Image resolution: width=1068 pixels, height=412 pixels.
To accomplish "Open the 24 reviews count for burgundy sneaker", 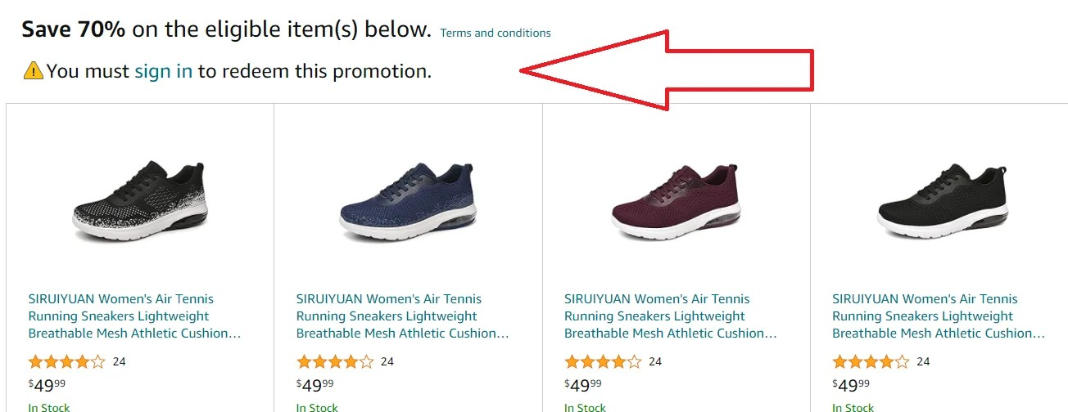I will 655,361.
